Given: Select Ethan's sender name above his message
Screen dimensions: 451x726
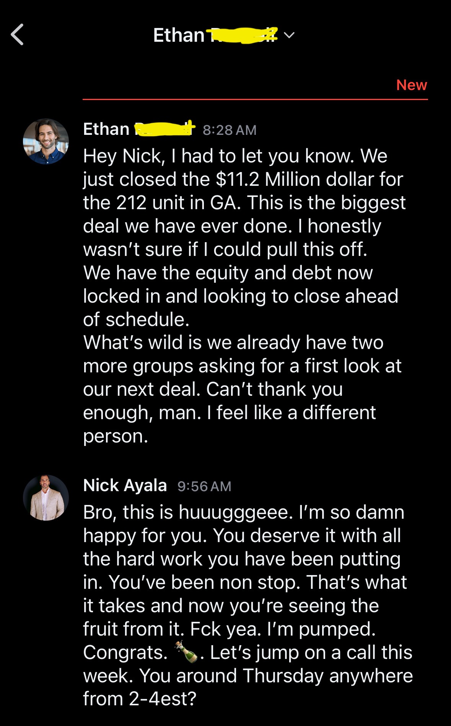Looking at the screenshot, I should click(139, 129).
